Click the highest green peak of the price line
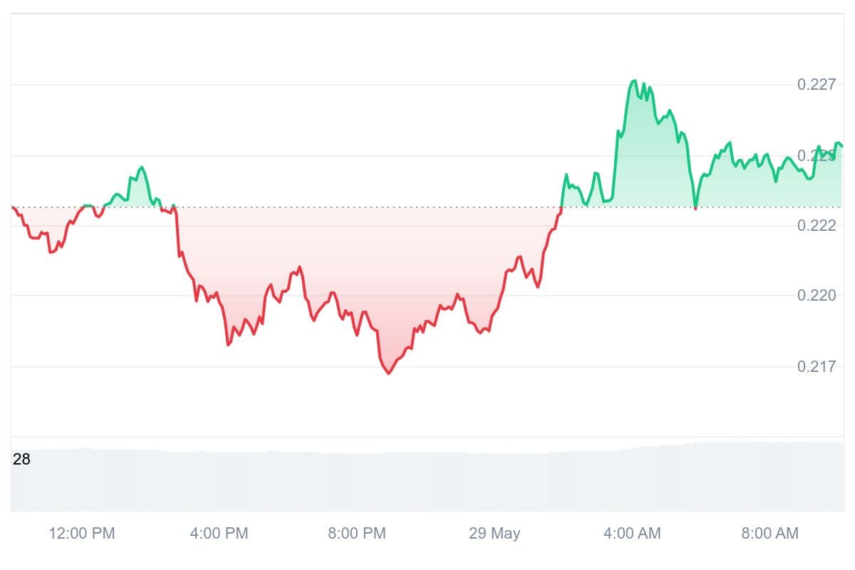 pos(633,81)
